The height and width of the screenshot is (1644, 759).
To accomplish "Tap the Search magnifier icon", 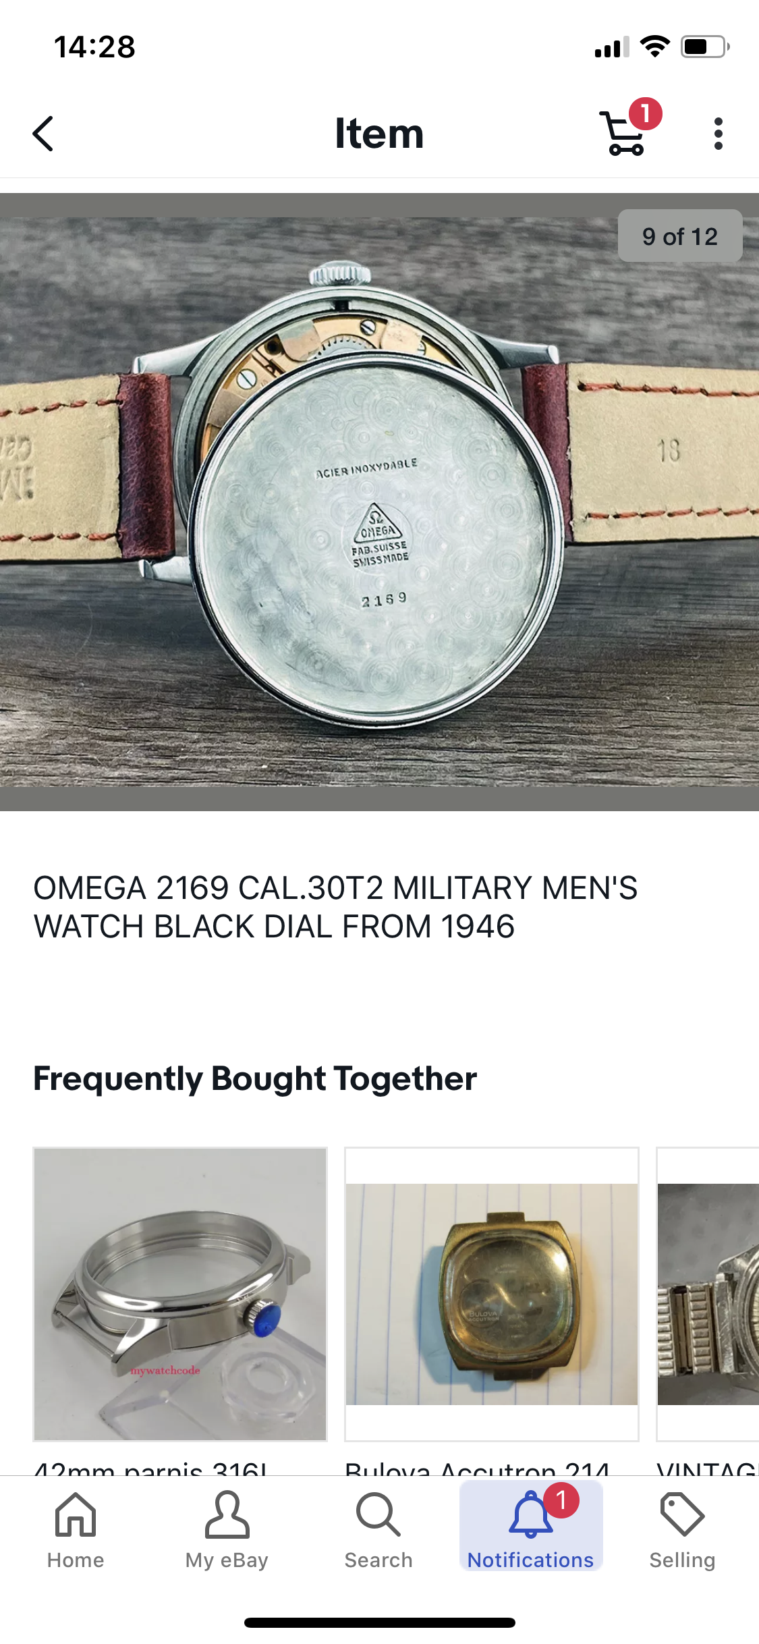I will point(378,1514).
